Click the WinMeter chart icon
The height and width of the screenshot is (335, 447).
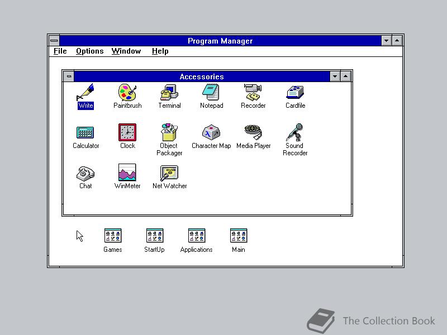coord(127,173)
